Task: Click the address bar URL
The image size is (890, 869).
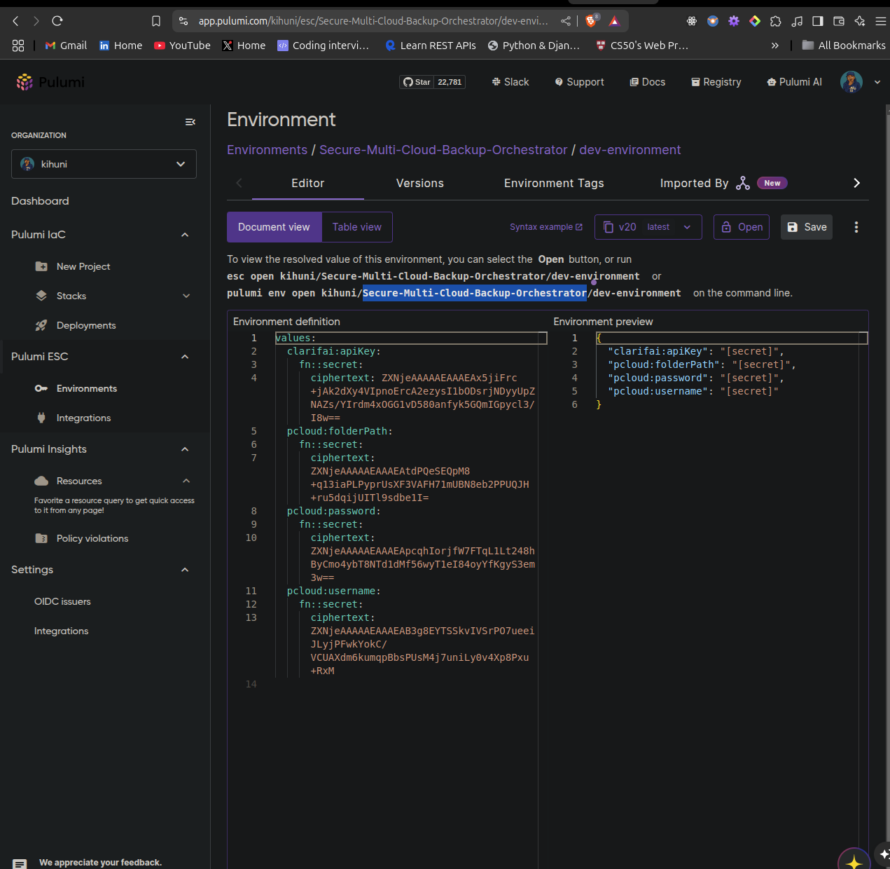Action: pyautogui.click(x=373, y=21)
